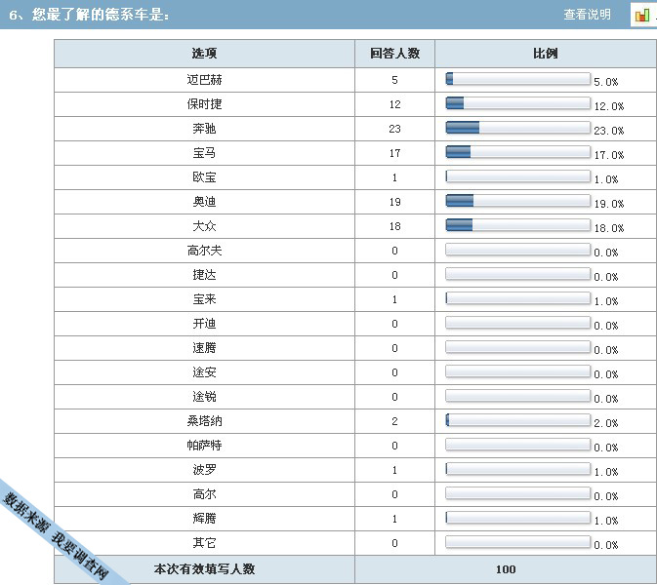Click the 途锐 option label

[x=204, y=397]
